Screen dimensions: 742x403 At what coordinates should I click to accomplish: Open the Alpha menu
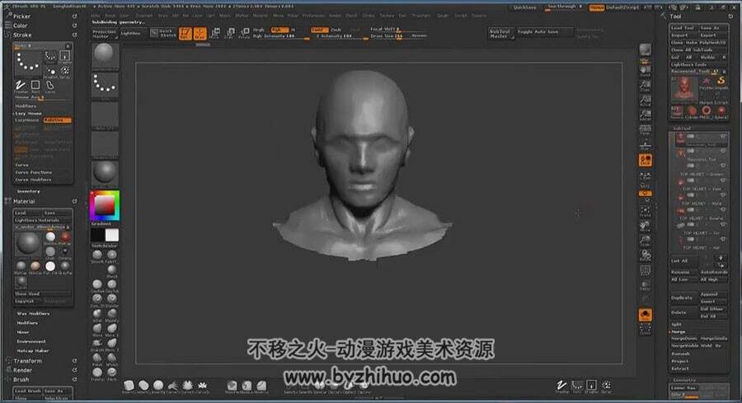tap(96, 16)
